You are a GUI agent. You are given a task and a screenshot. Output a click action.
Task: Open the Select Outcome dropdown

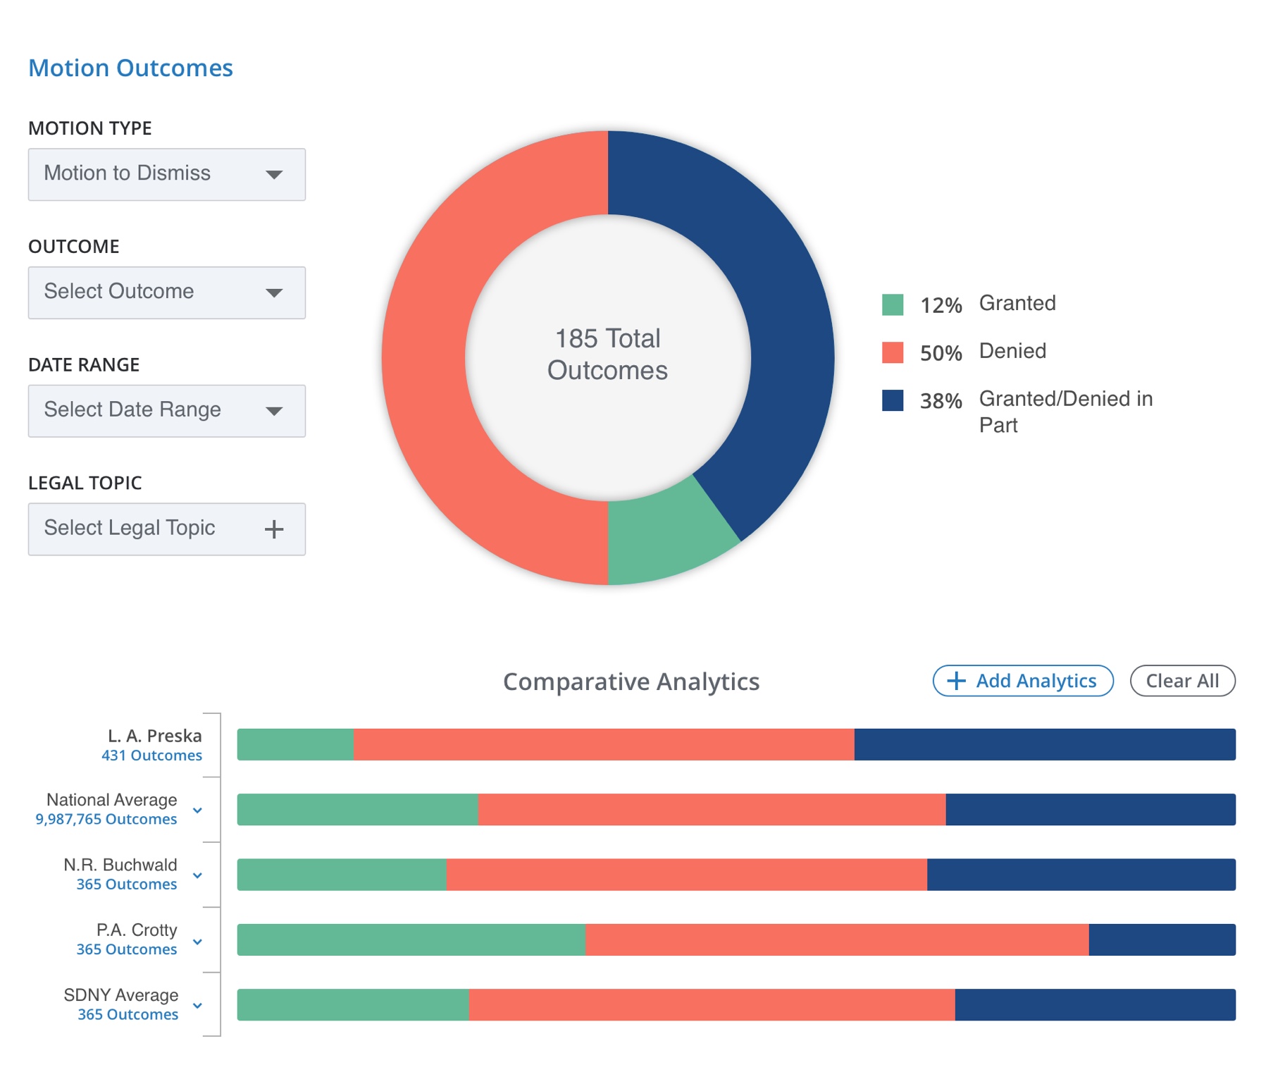click(166, 292)
